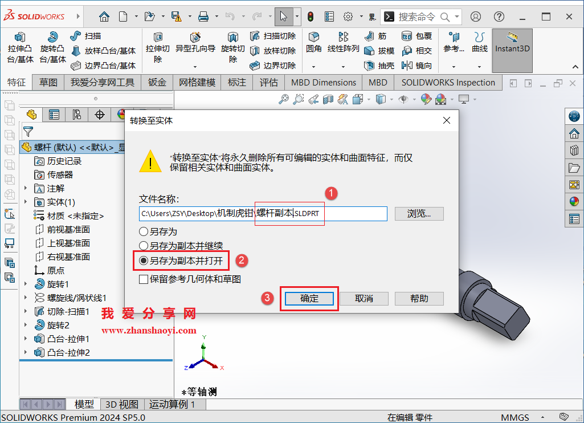This screenshot has width=584, height=423.
Task: Open the 3D视图 tab at the bottom
Action: coord(121,404)
